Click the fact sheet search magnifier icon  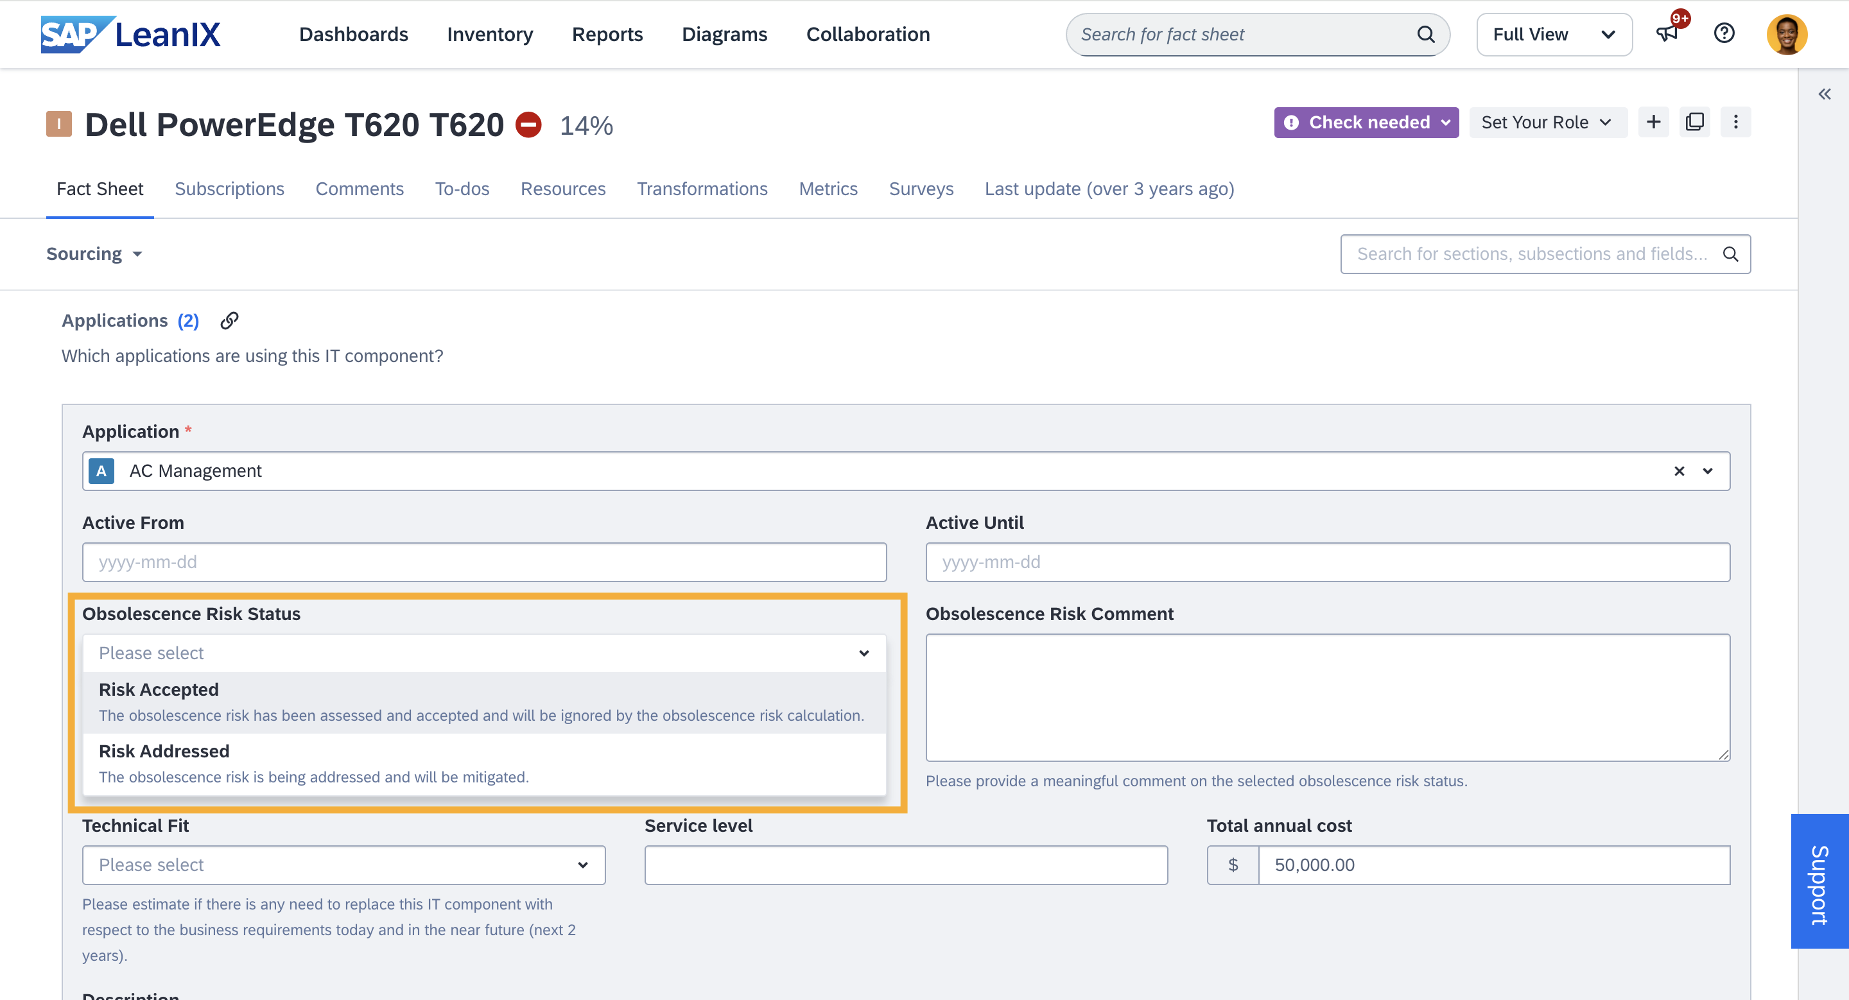[1425, 35]
